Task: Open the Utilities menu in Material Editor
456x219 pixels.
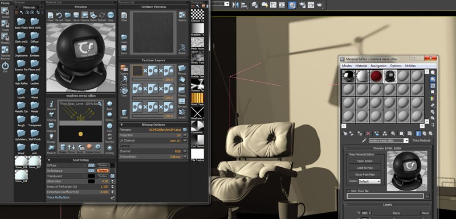Action: (x=410, y=66)
